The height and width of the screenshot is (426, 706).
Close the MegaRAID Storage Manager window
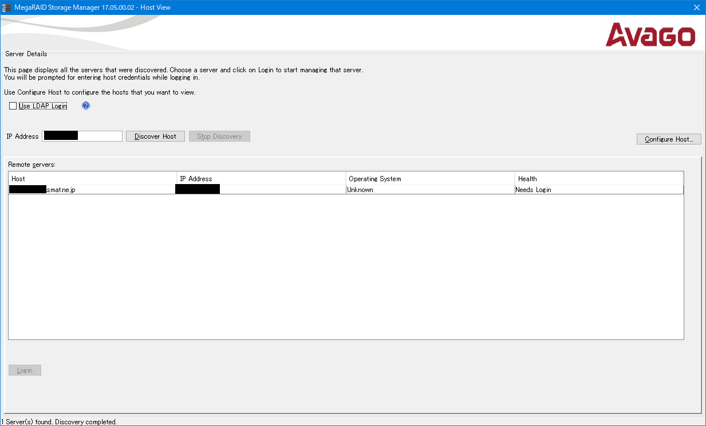tap(696, 7)
